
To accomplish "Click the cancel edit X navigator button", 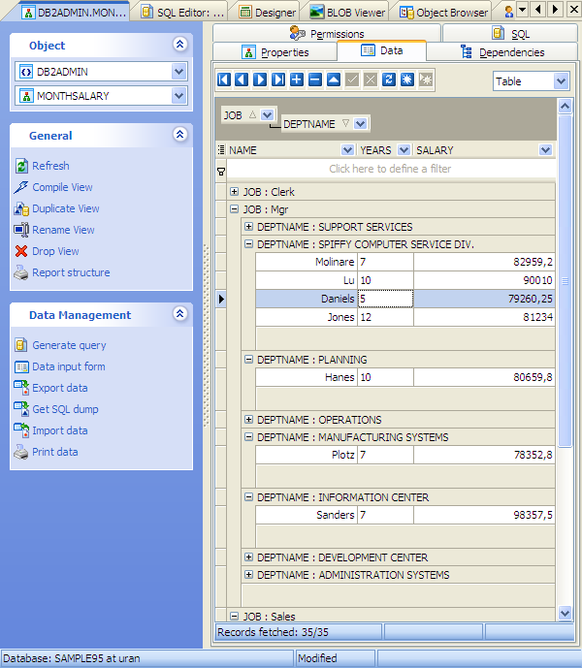I will pos(371,80).
